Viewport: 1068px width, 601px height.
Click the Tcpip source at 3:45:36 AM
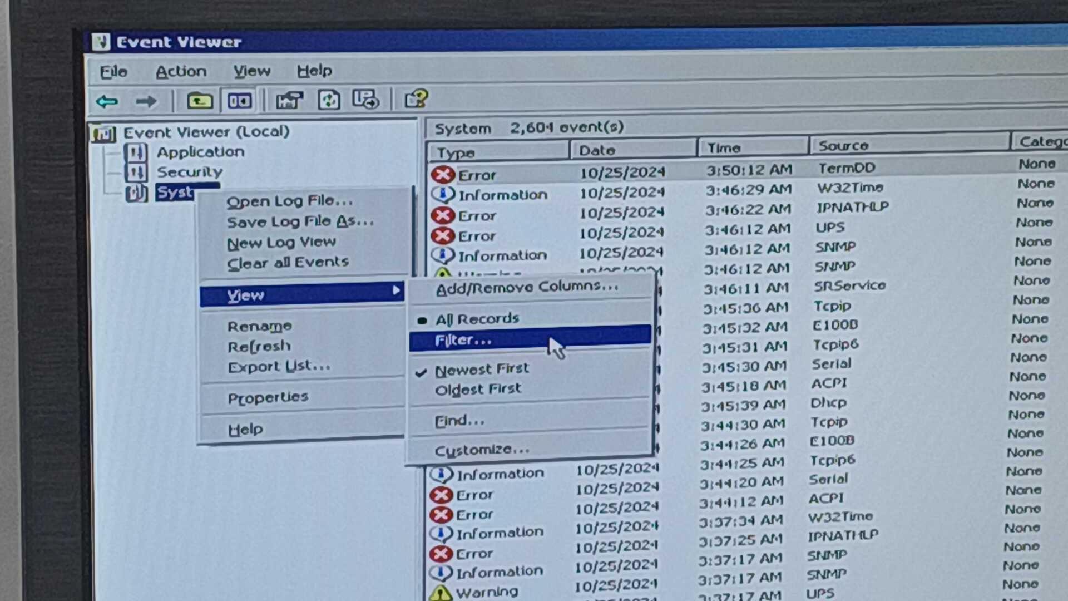pos(832,306)
